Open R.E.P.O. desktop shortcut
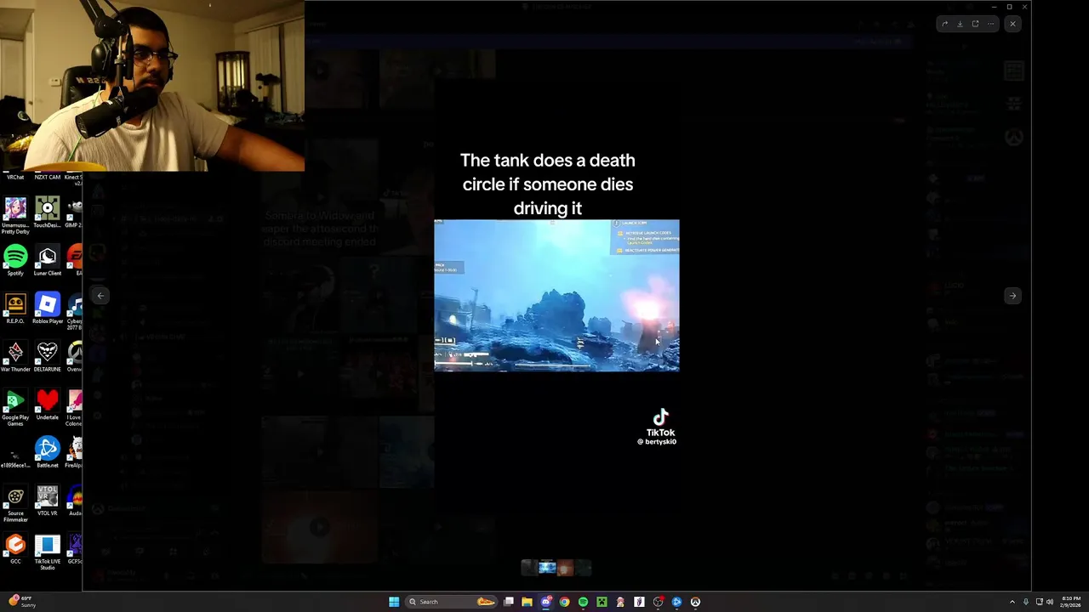1089x612 pixels. click(x=15, y=309)
